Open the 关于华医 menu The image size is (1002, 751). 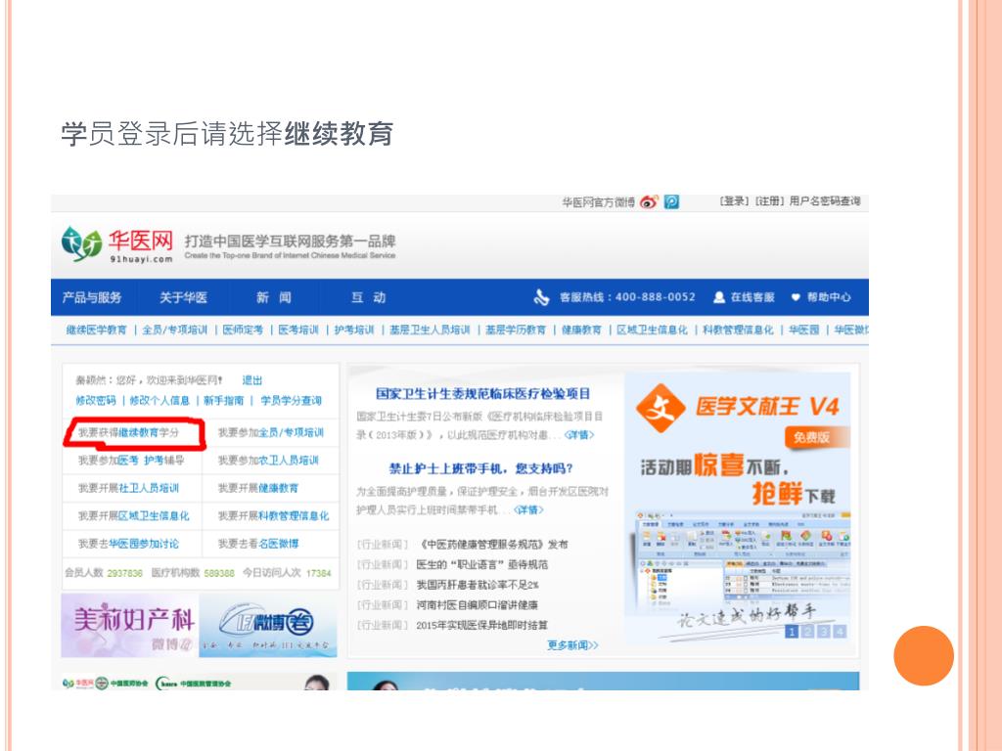(x=183, y=297)
